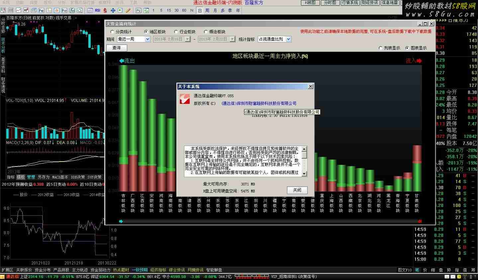Click the green icon next to F5
478x280 pixels.
(x=146, y=10)
